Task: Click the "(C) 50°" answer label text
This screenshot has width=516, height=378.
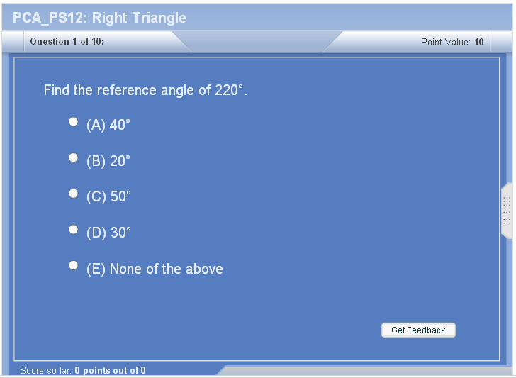Action: [x=108, y=197]
